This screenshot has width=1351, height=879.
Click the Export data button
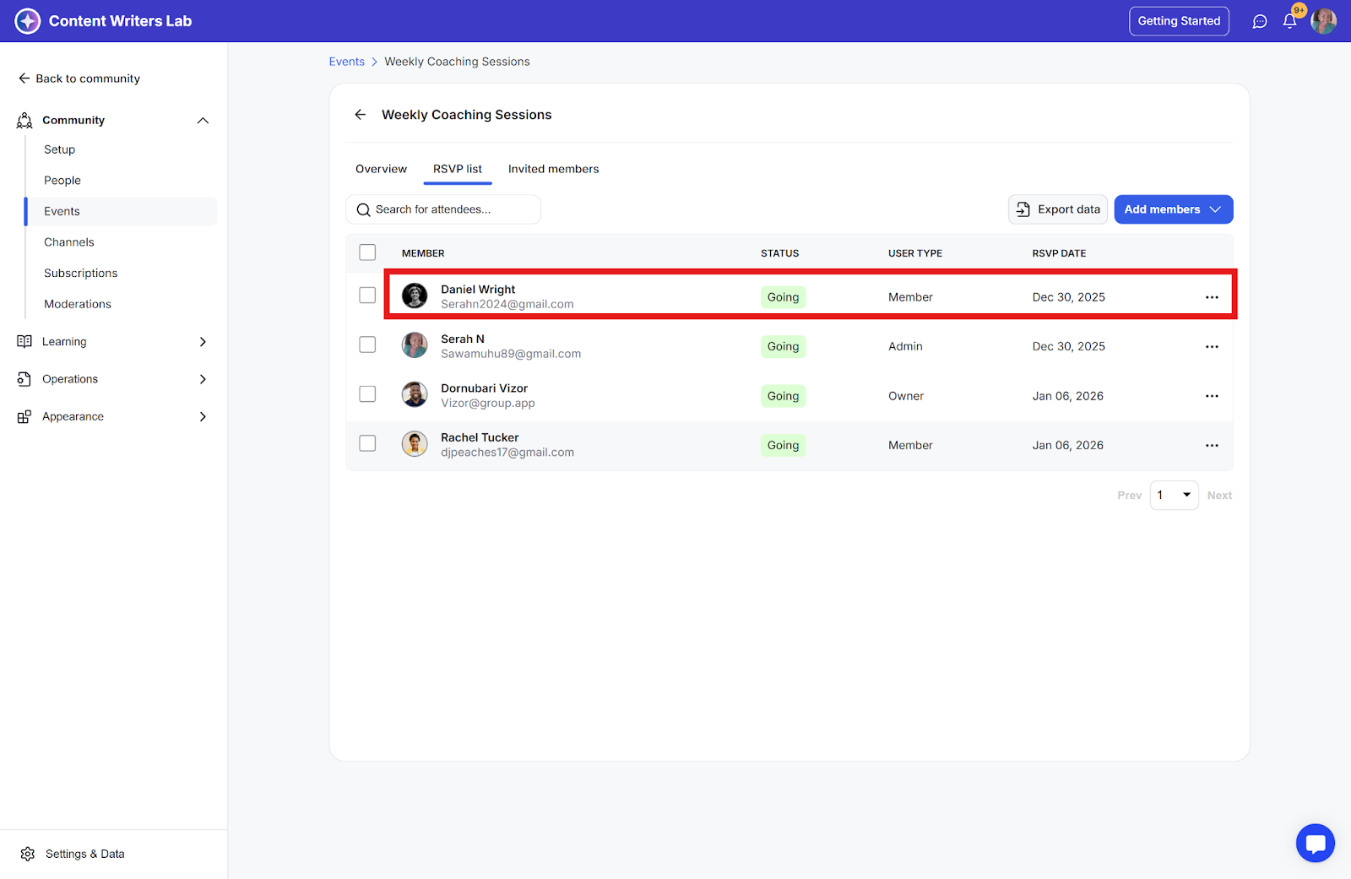click(1057, 209)
